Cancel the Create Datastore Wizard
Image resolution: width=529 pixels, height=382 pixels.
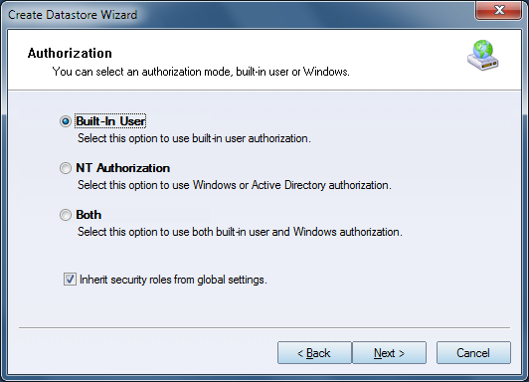coord(473,352)
